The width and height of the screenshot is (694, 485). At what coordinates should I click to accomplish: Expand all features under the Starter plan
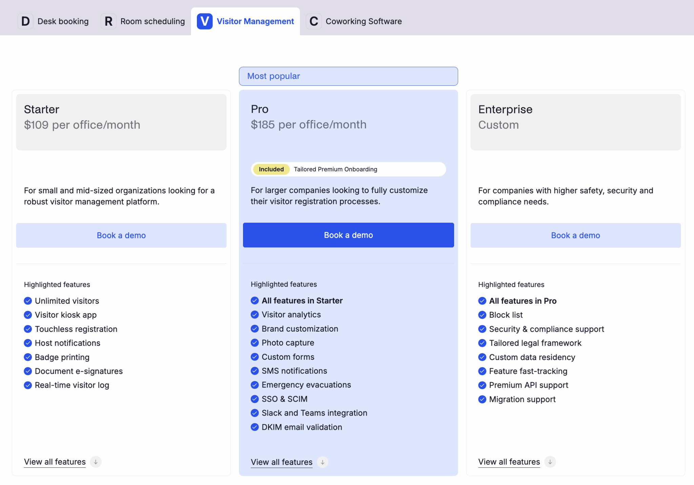55,462
